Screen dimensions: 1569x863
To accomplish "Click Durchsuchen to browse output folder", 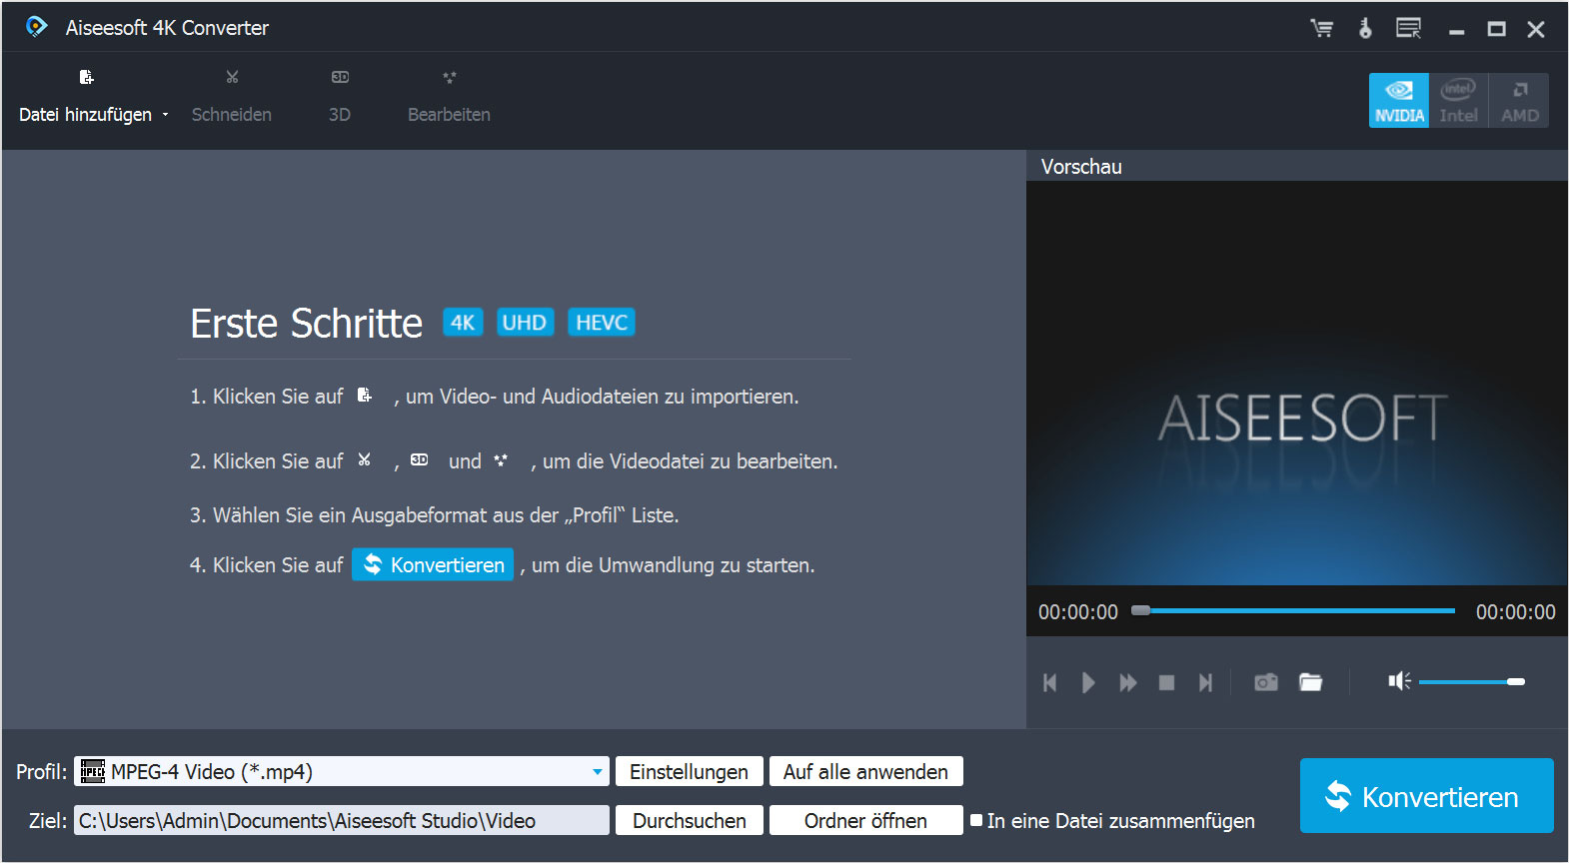I will click(x=689, y=820).
